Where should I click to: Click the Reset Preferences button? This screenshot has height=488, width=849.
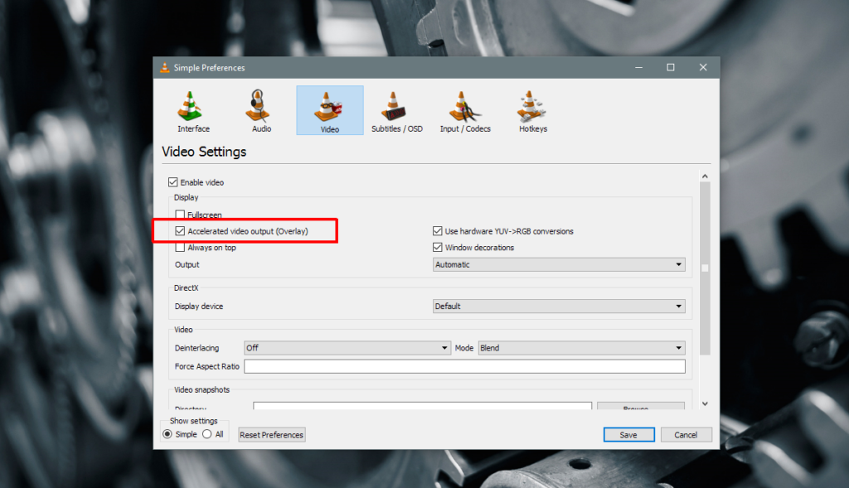click(271, 434)
